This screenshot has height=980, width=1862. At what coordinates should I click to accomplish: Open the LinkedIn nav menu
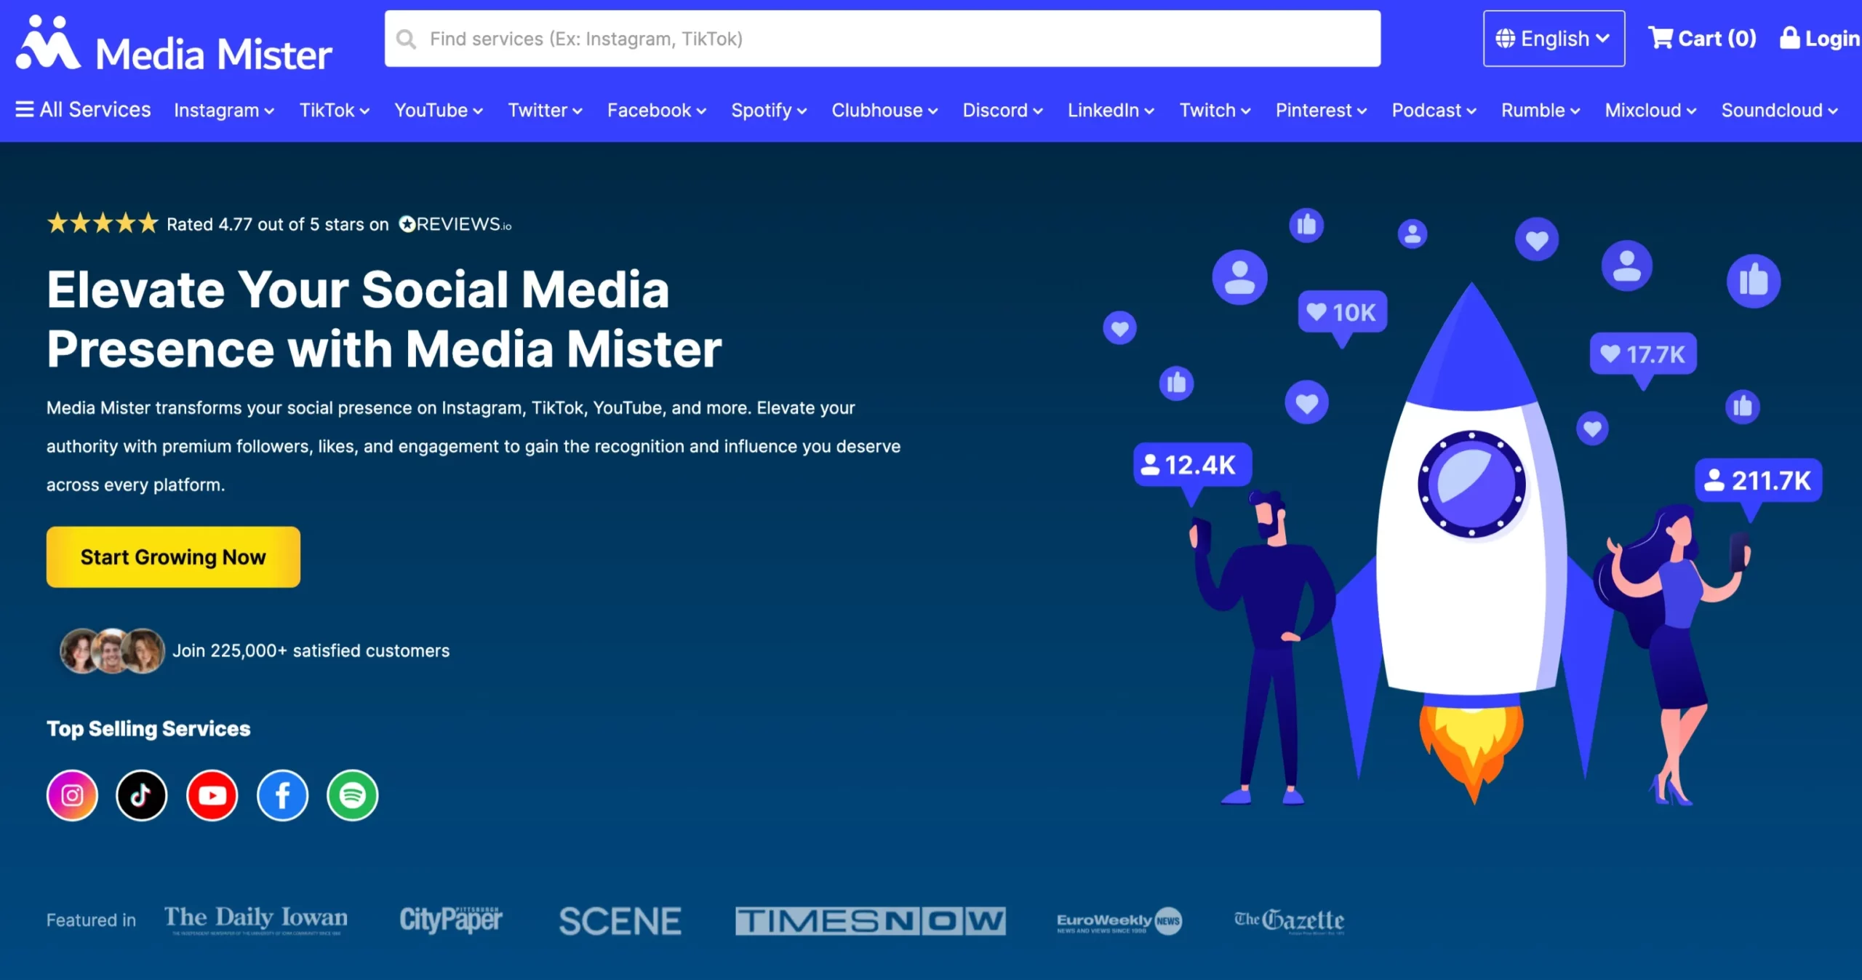1111,111
